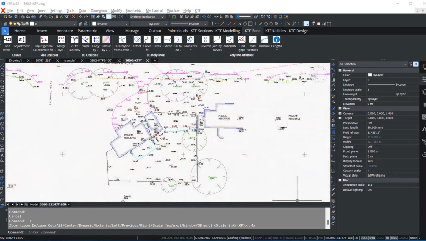Collapse the General section in Properties panel
The image size is (426, 241).
coord(340,70)
